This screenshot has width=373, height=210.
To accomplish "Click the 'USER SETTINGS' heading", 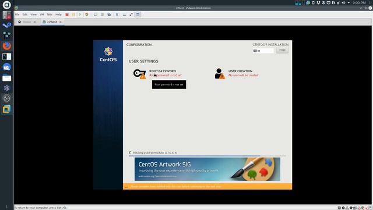I will pos(143,61).
